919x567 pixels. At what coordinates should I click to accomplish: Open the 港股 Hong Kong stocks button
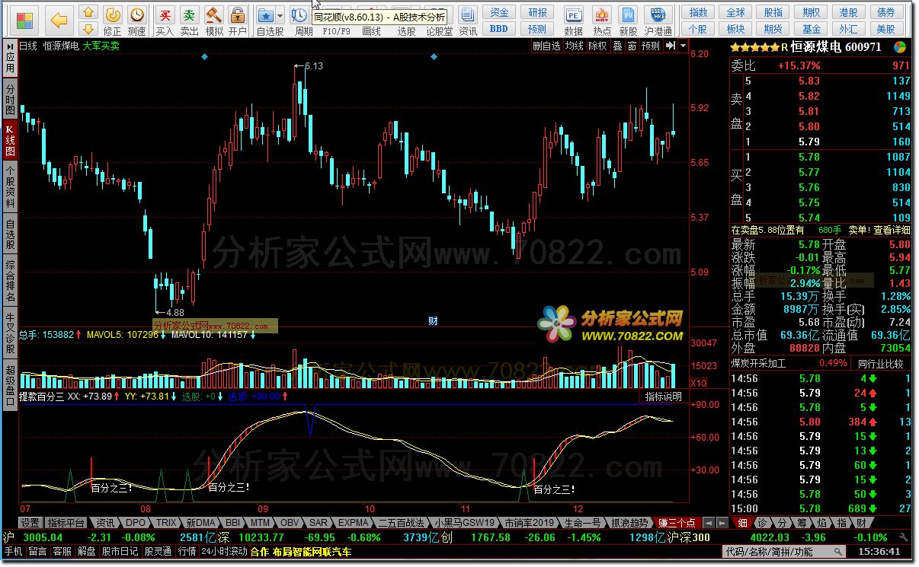(x=848, y=12)
